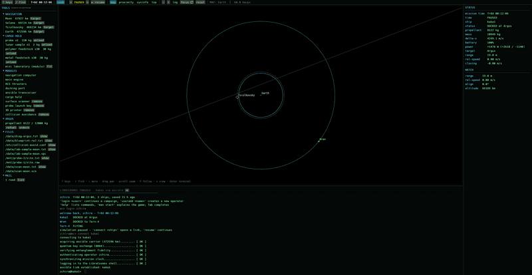Show /data/lab-sample-moon.txt file
532x275 pixels.
[x=52, y=149]
